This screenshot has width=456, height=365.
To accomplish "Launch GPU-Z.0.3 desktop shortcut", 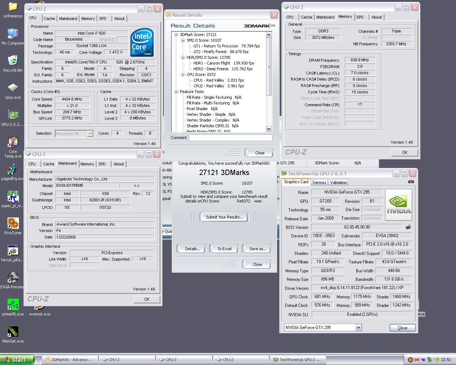I will 13,118.
